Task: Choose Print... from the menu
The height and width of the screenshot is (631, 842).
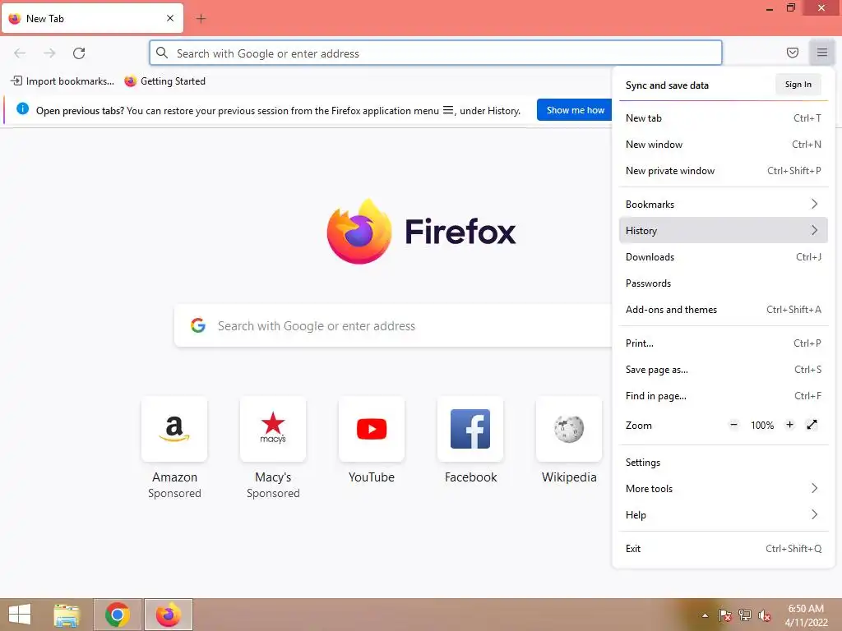Action: click(724, 343)
